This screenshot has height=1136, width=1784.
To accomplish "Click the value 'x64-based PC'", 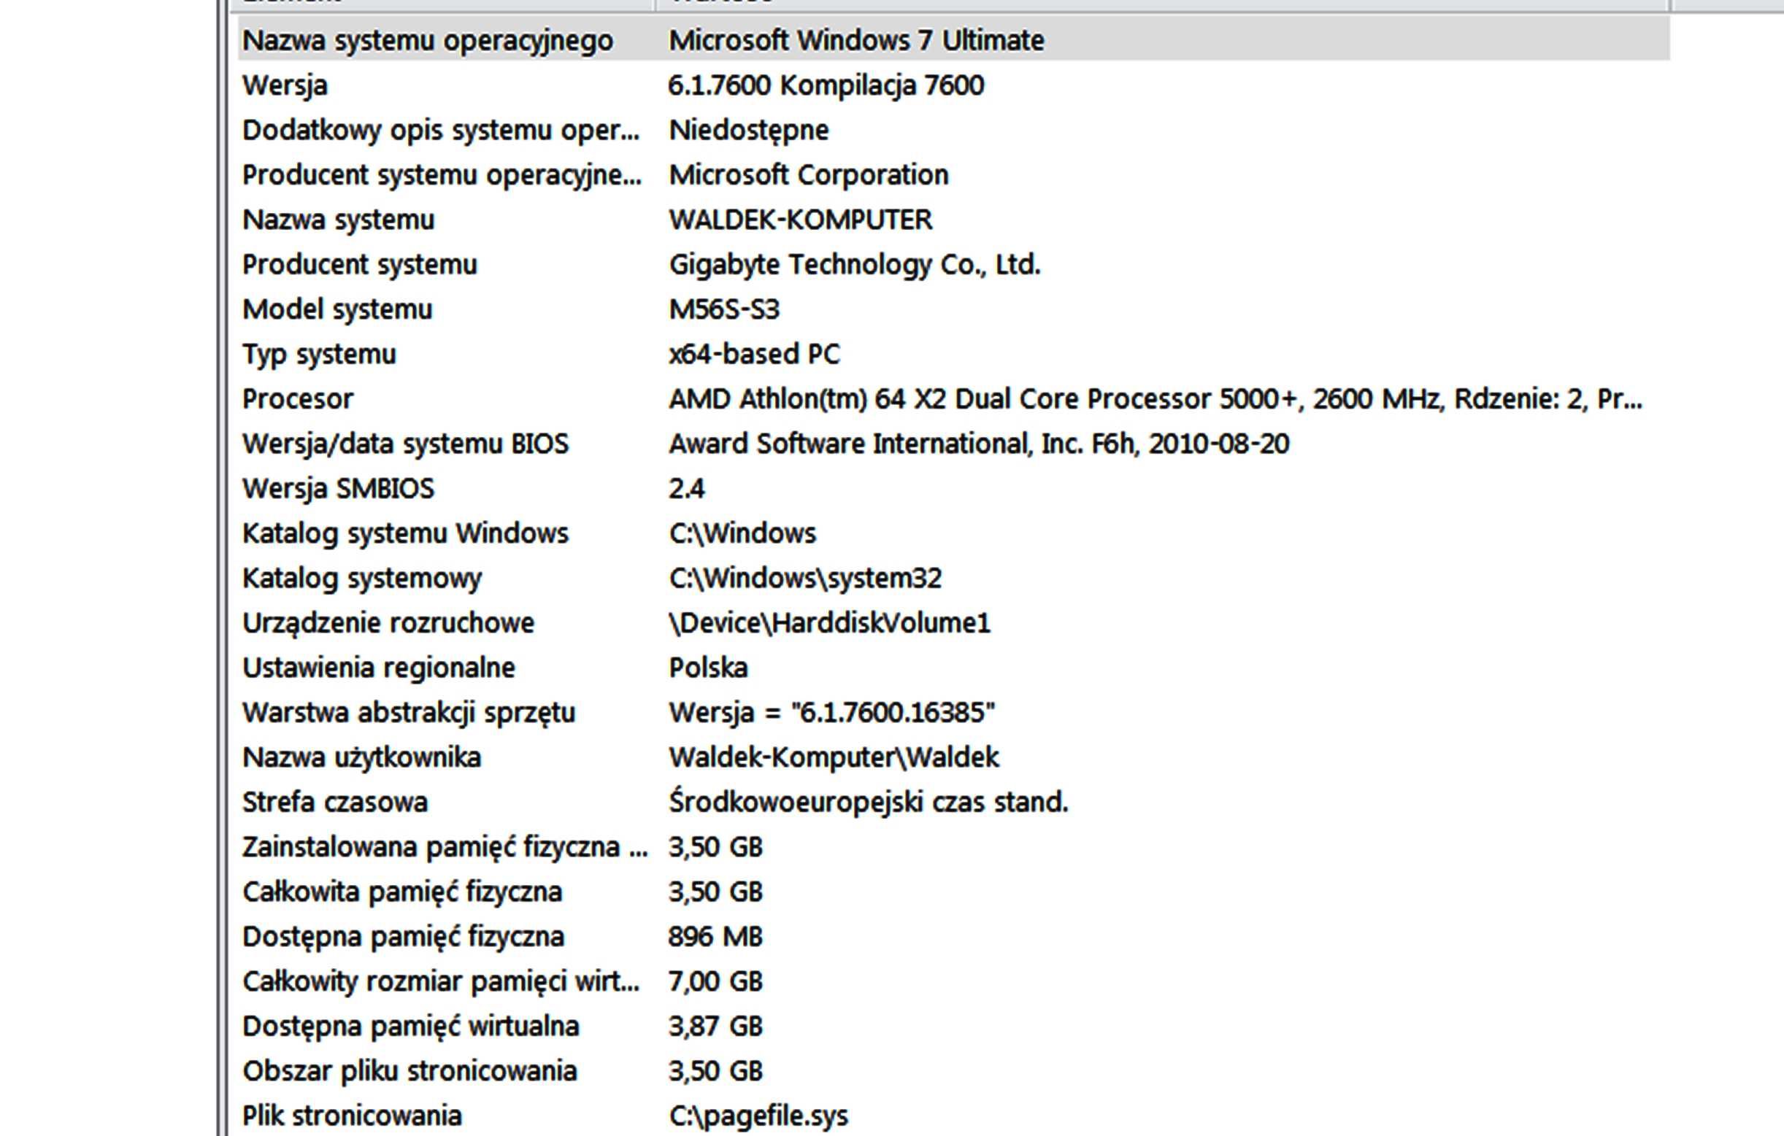I will click(754, 355).
